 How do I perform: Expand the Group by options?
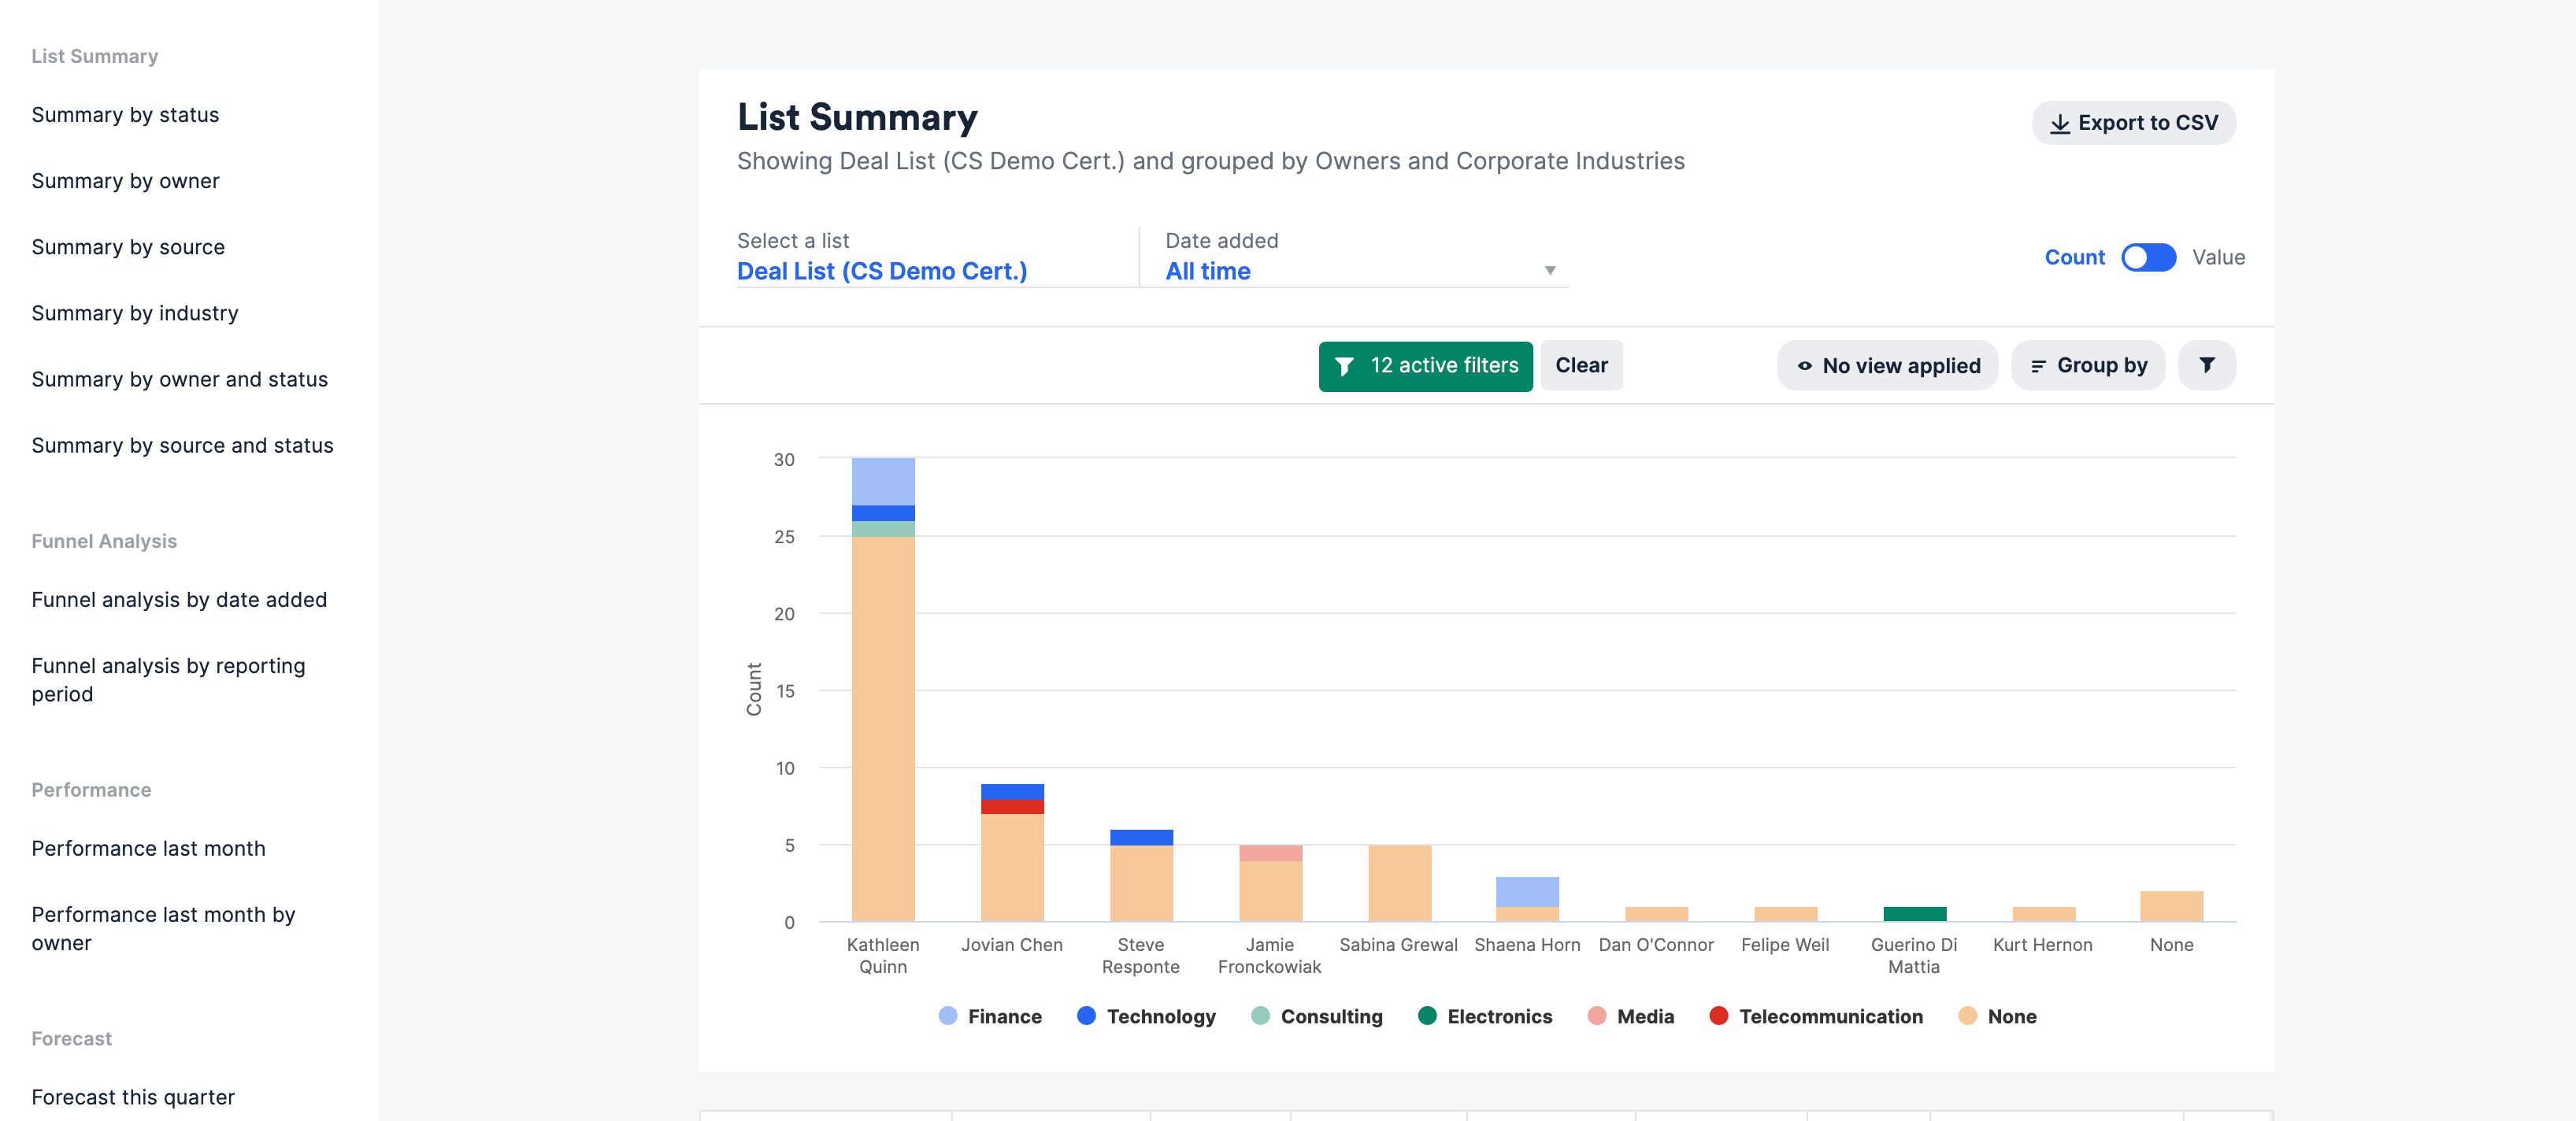click(2087, 366)
